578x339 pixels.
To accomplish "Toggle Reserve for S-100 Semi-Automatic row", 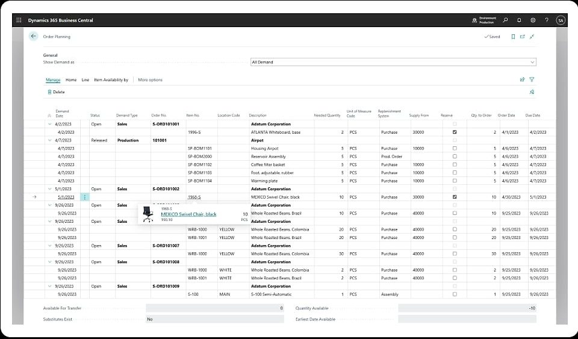I will pos(455,294).
